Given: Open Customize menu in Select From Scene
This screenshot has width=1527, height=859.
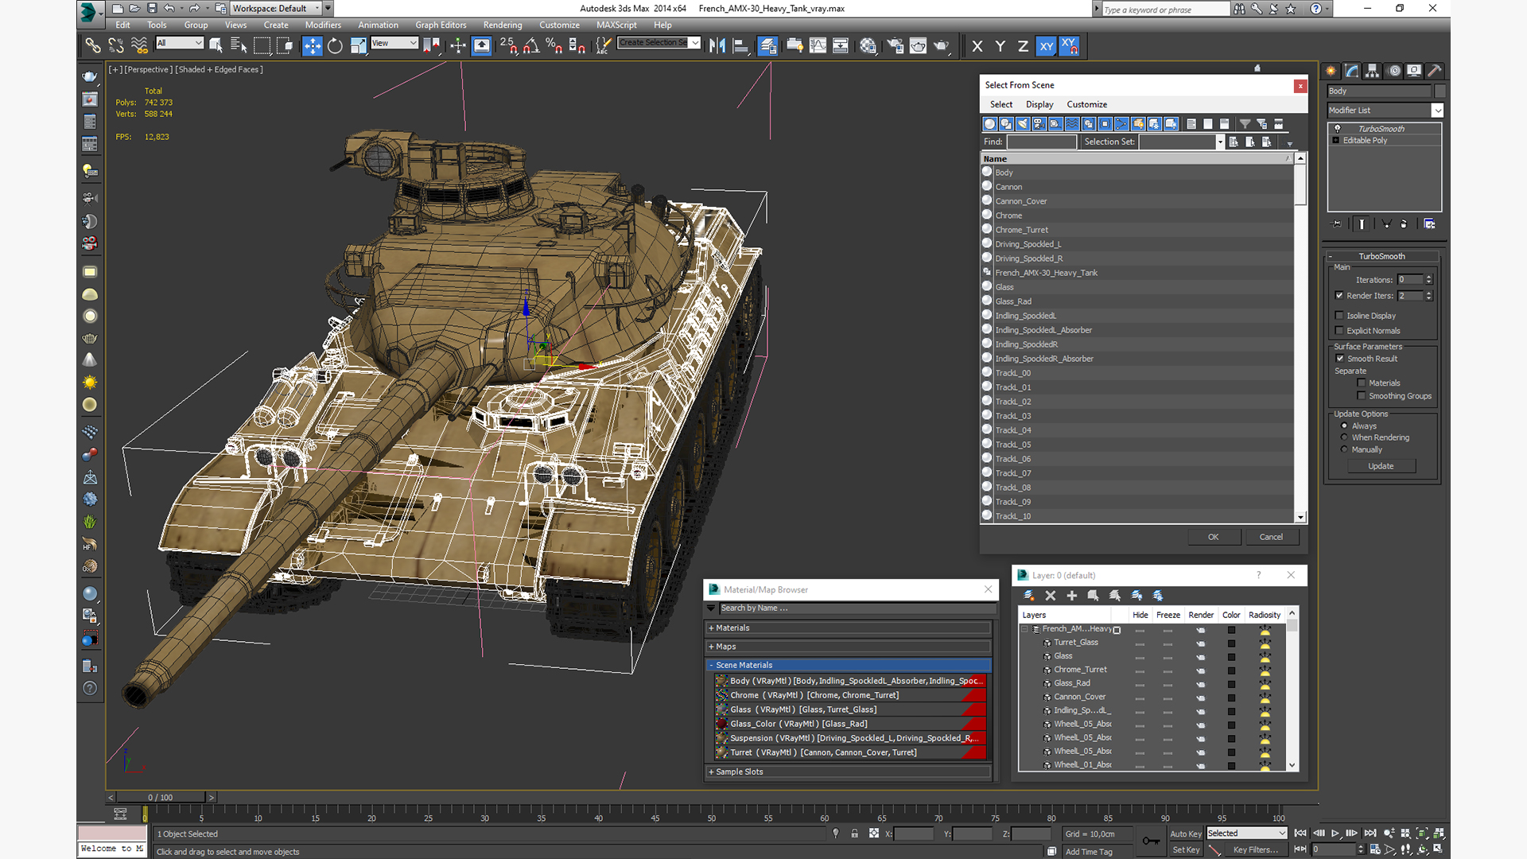Looking at the screenshot, I should (1086, 105).
